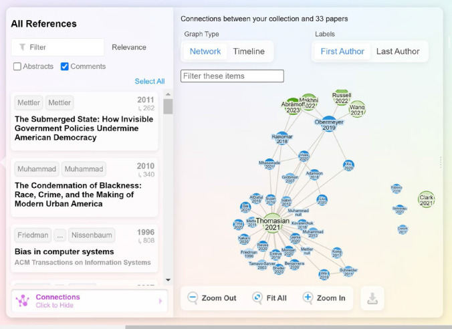452x329 pixels.
Task: Click Select All references link
Action: (150, 82)
